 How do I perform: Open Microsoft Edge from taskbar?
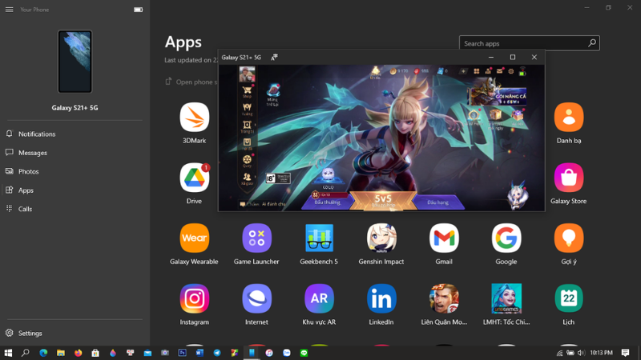pyautogui.click(x=43, y=353)
